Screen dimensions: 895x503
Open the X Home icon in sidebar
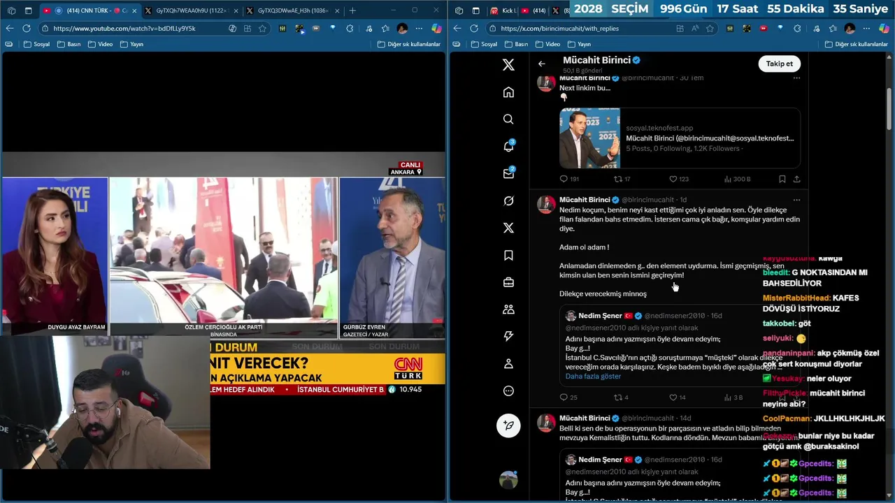coord(508,92)
